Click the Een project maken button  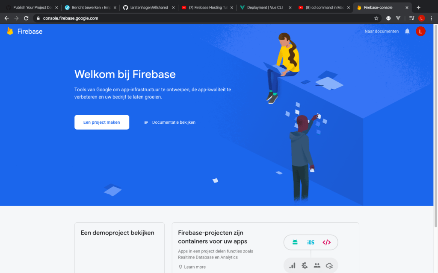tap(102, 122)
